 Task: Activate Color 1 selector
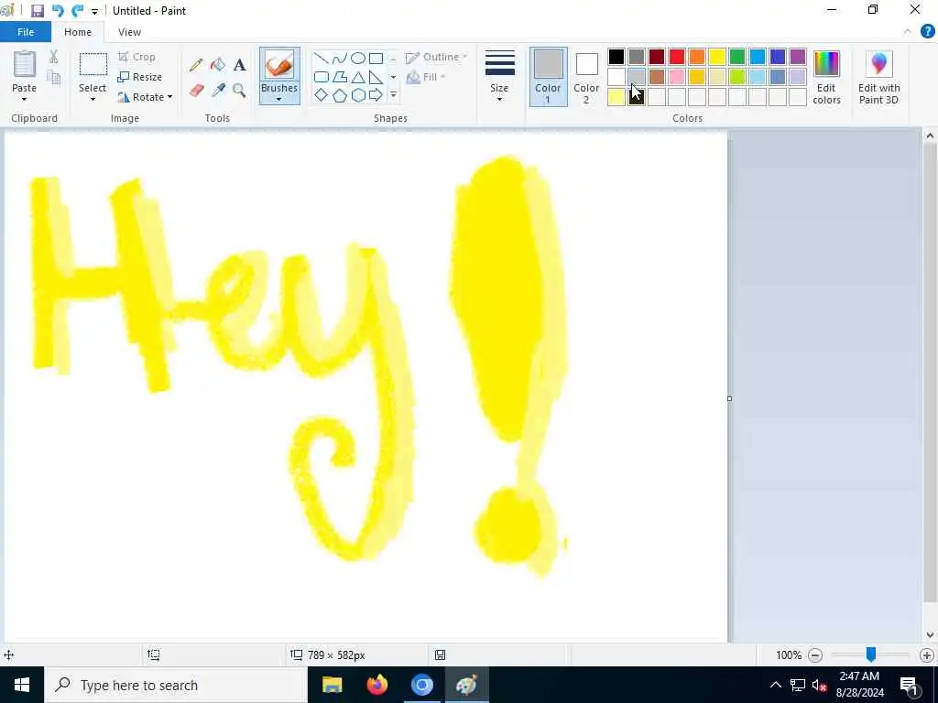click(548, 77)
